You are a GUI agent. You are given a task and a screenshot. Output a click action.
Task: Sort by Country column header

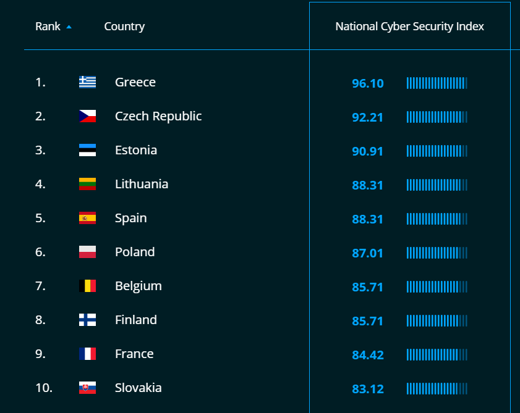click(124, 27)
